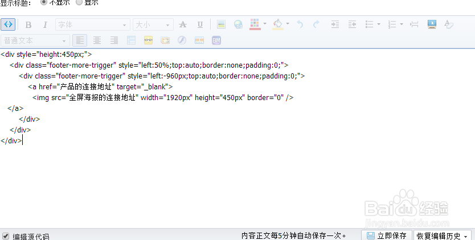The image size is (475, 240).
Task: Expand the fill color dropdown arrow
Action: point(288,24)
